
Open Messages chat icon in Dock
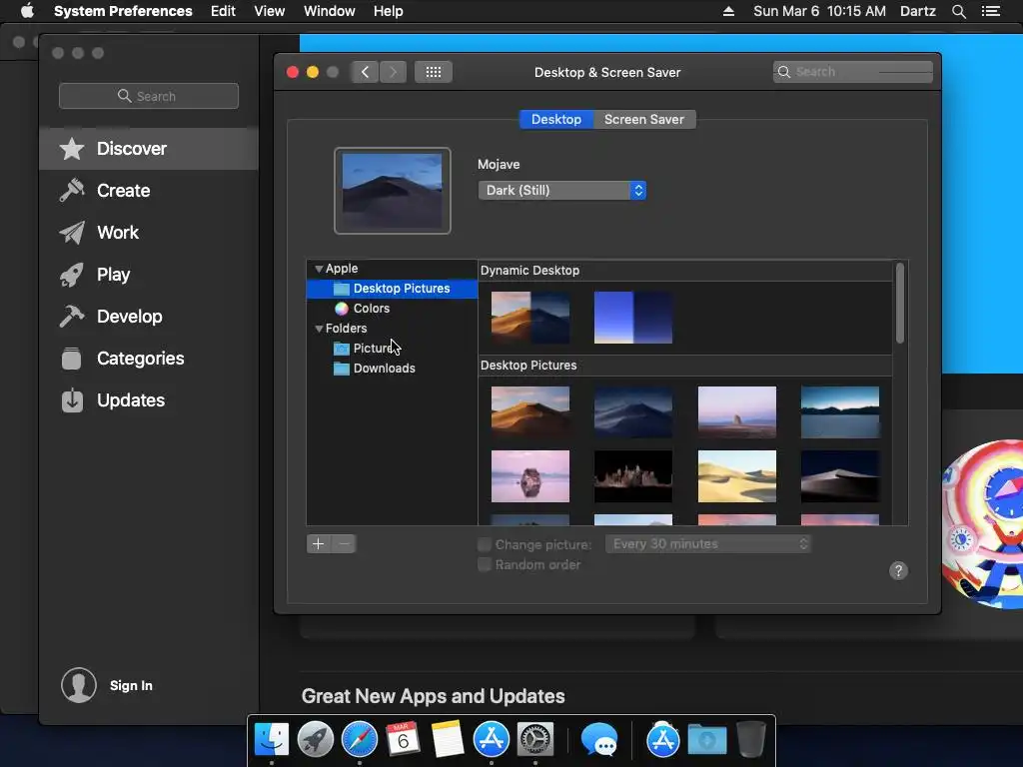(599, 740)
